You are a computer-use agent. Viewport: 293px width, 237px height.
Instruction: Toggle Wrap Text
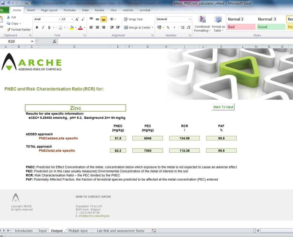[x=133, y=19]
